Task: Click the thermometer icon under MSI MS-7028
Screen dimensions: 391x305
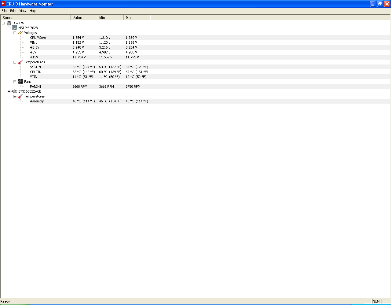Action: [x=20, y=62]
